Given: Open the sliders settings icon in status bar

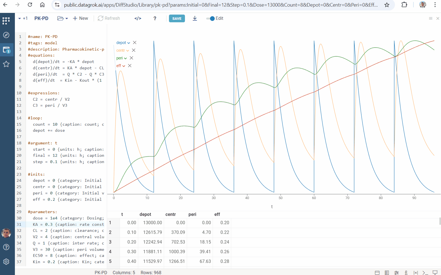Looking at the screenshot, I should (396, 273).
